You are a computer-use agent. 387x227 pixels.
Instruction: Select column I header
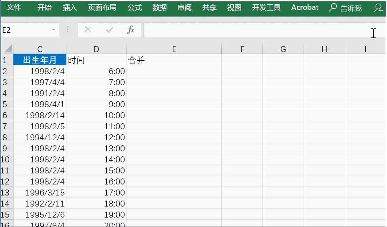click(365, 49)
